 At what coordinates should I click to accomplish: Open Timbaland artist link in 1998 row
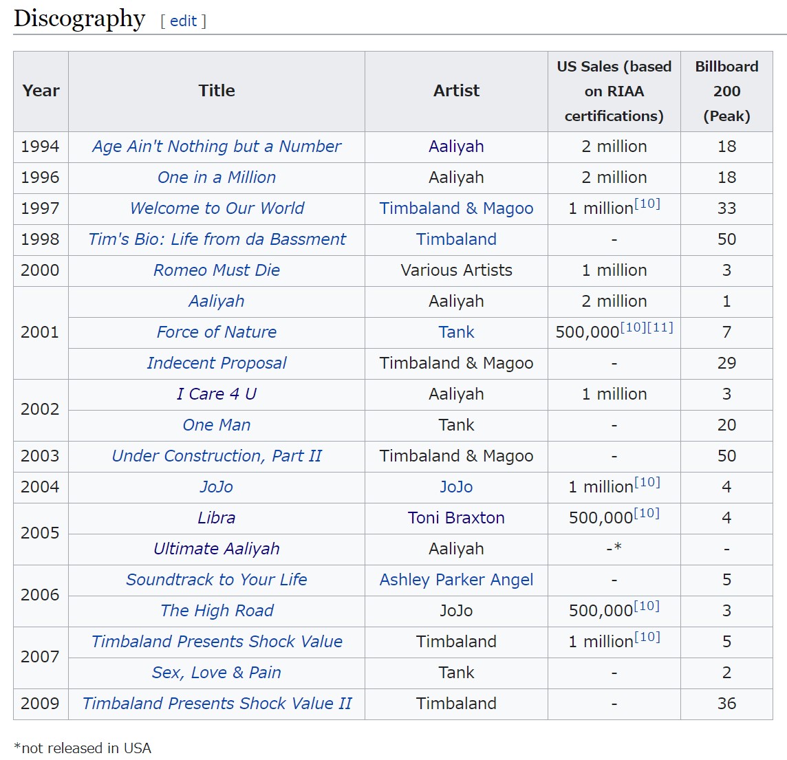(456, 239)
